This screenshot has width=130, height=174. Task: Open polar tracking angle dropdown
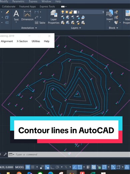pos(62,167)
